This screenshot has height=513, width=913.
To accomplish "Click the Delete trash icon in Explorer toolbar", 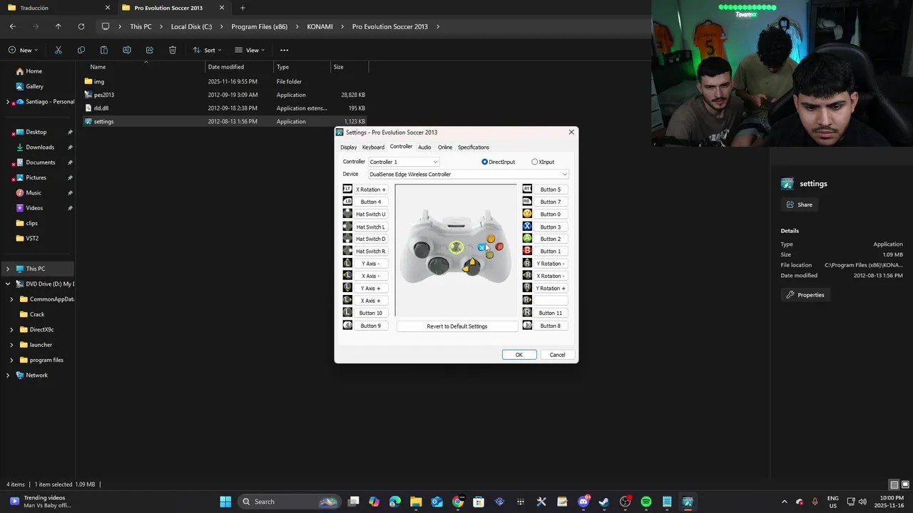I will coord(173,50).
